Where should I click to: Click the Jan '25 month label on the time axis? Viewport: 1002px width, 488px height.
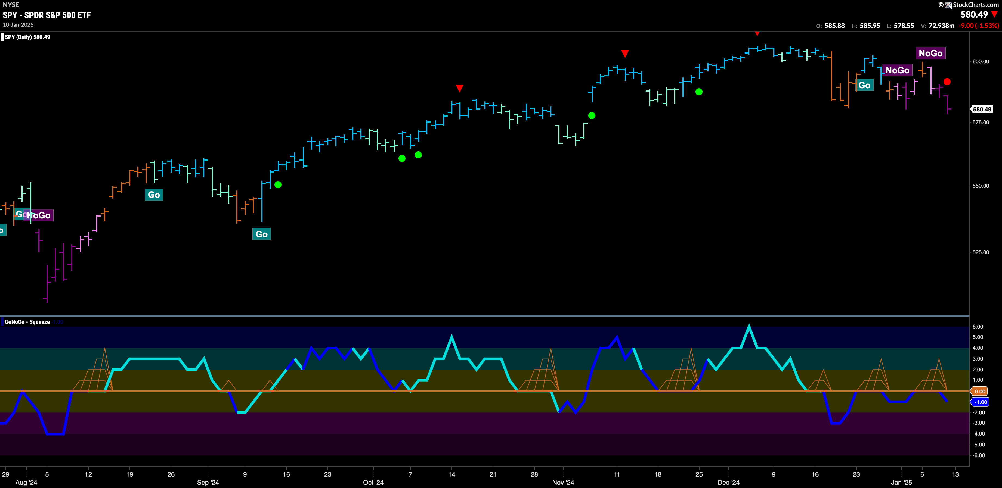tap(901, 482)
